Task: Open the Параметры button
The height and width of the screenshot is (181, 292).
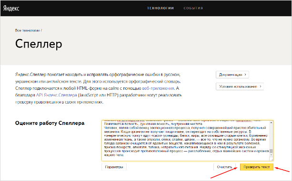Action: click(114, 167)
